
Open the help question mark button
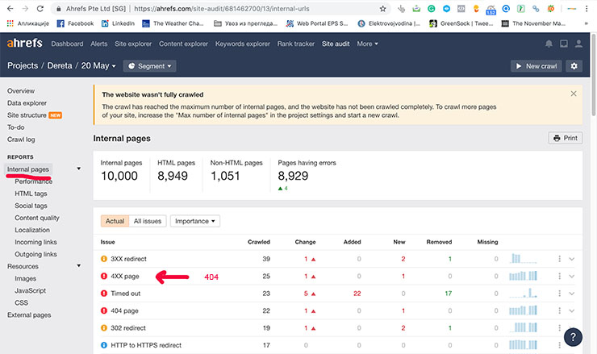coord(573,337)
